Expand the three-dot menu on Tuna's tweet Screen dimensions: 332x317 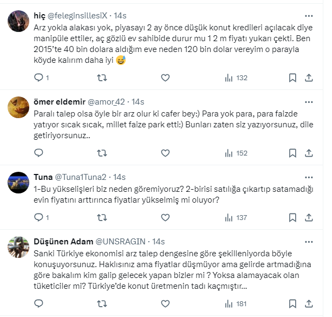pyautogui.click(x=309, y=177)
